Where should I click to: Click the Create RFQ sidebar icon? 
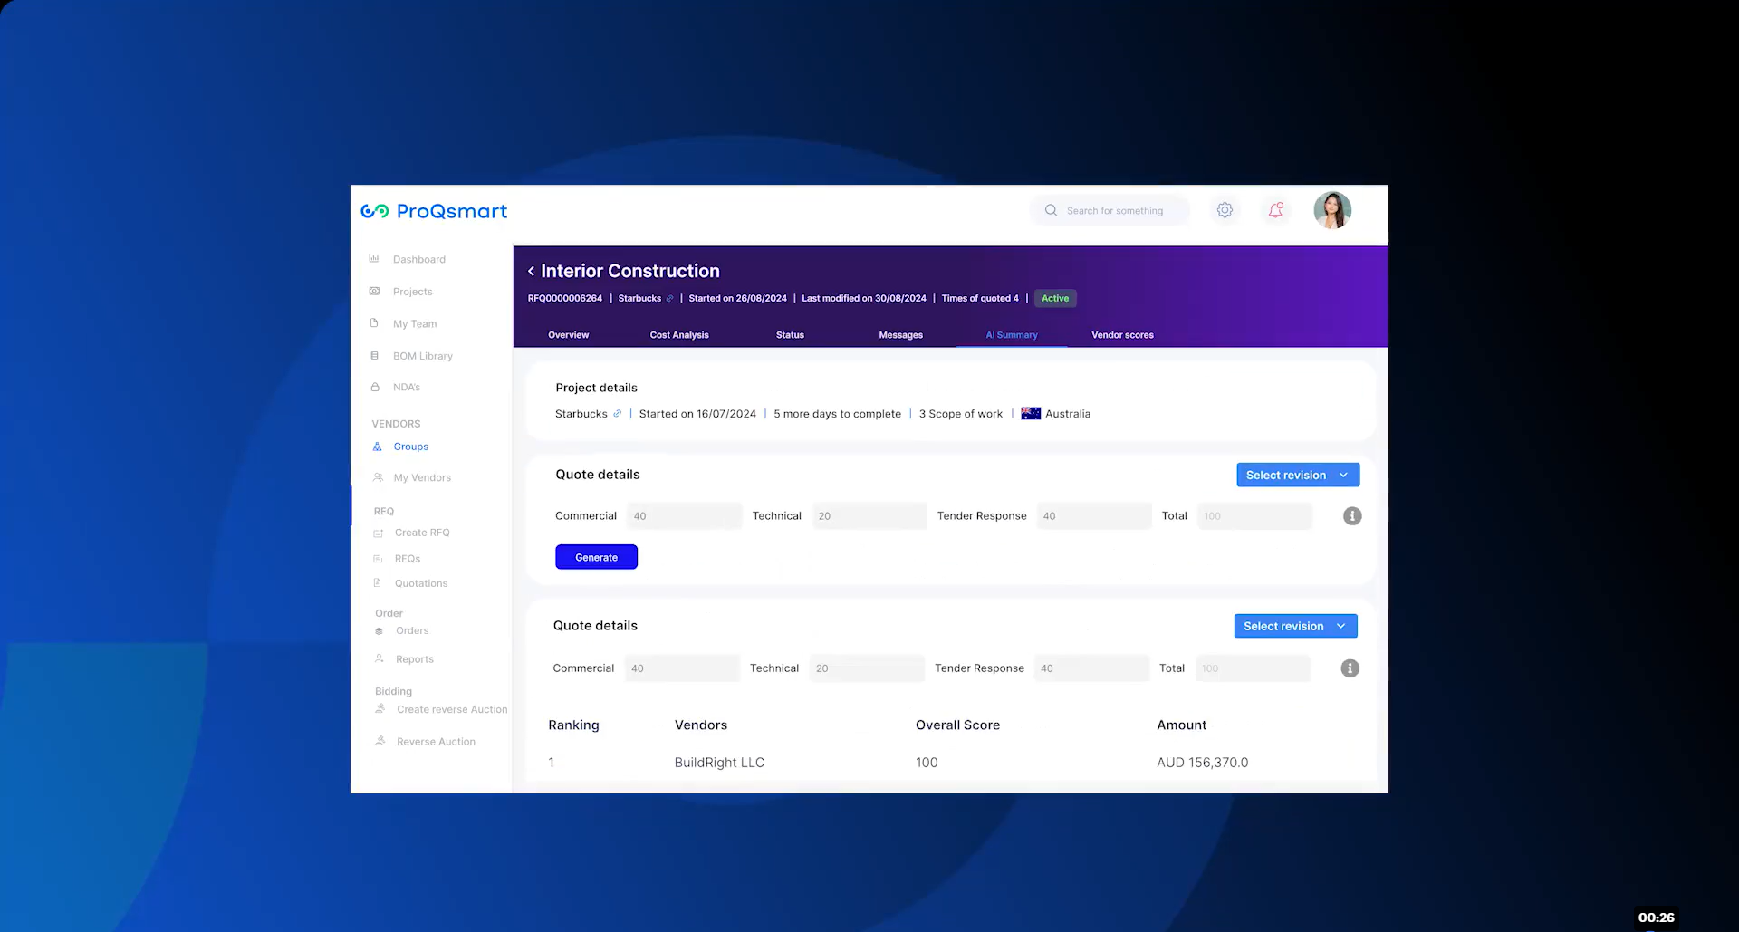tap(379, 533)
